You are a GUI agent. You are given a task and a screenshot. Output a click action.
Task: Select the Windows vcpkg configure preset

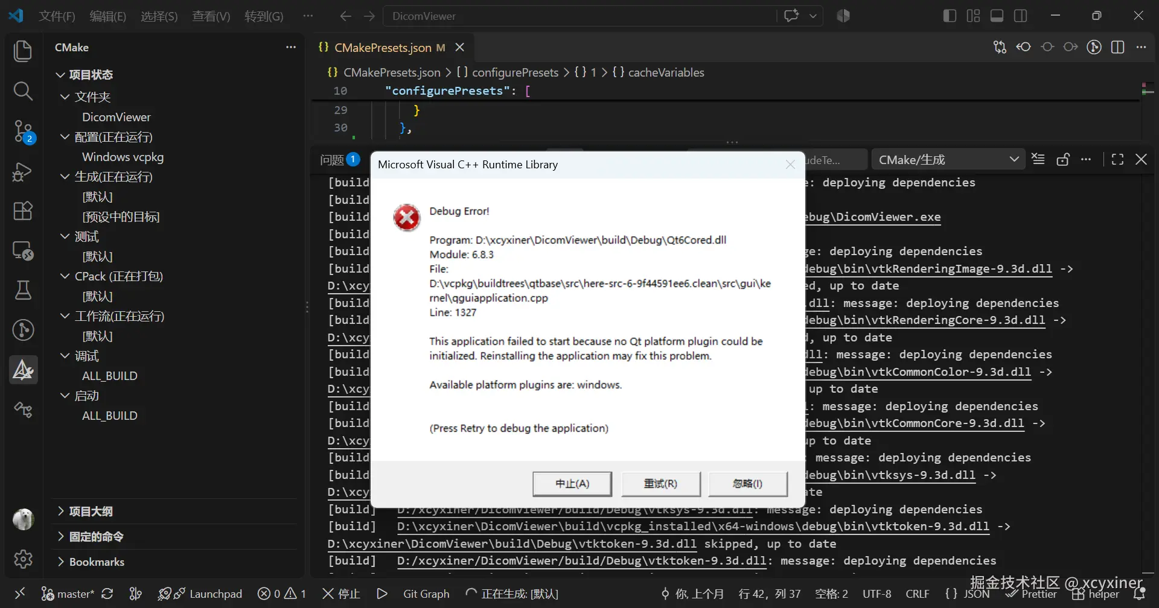pyautogui.click(x=123, y=157)
